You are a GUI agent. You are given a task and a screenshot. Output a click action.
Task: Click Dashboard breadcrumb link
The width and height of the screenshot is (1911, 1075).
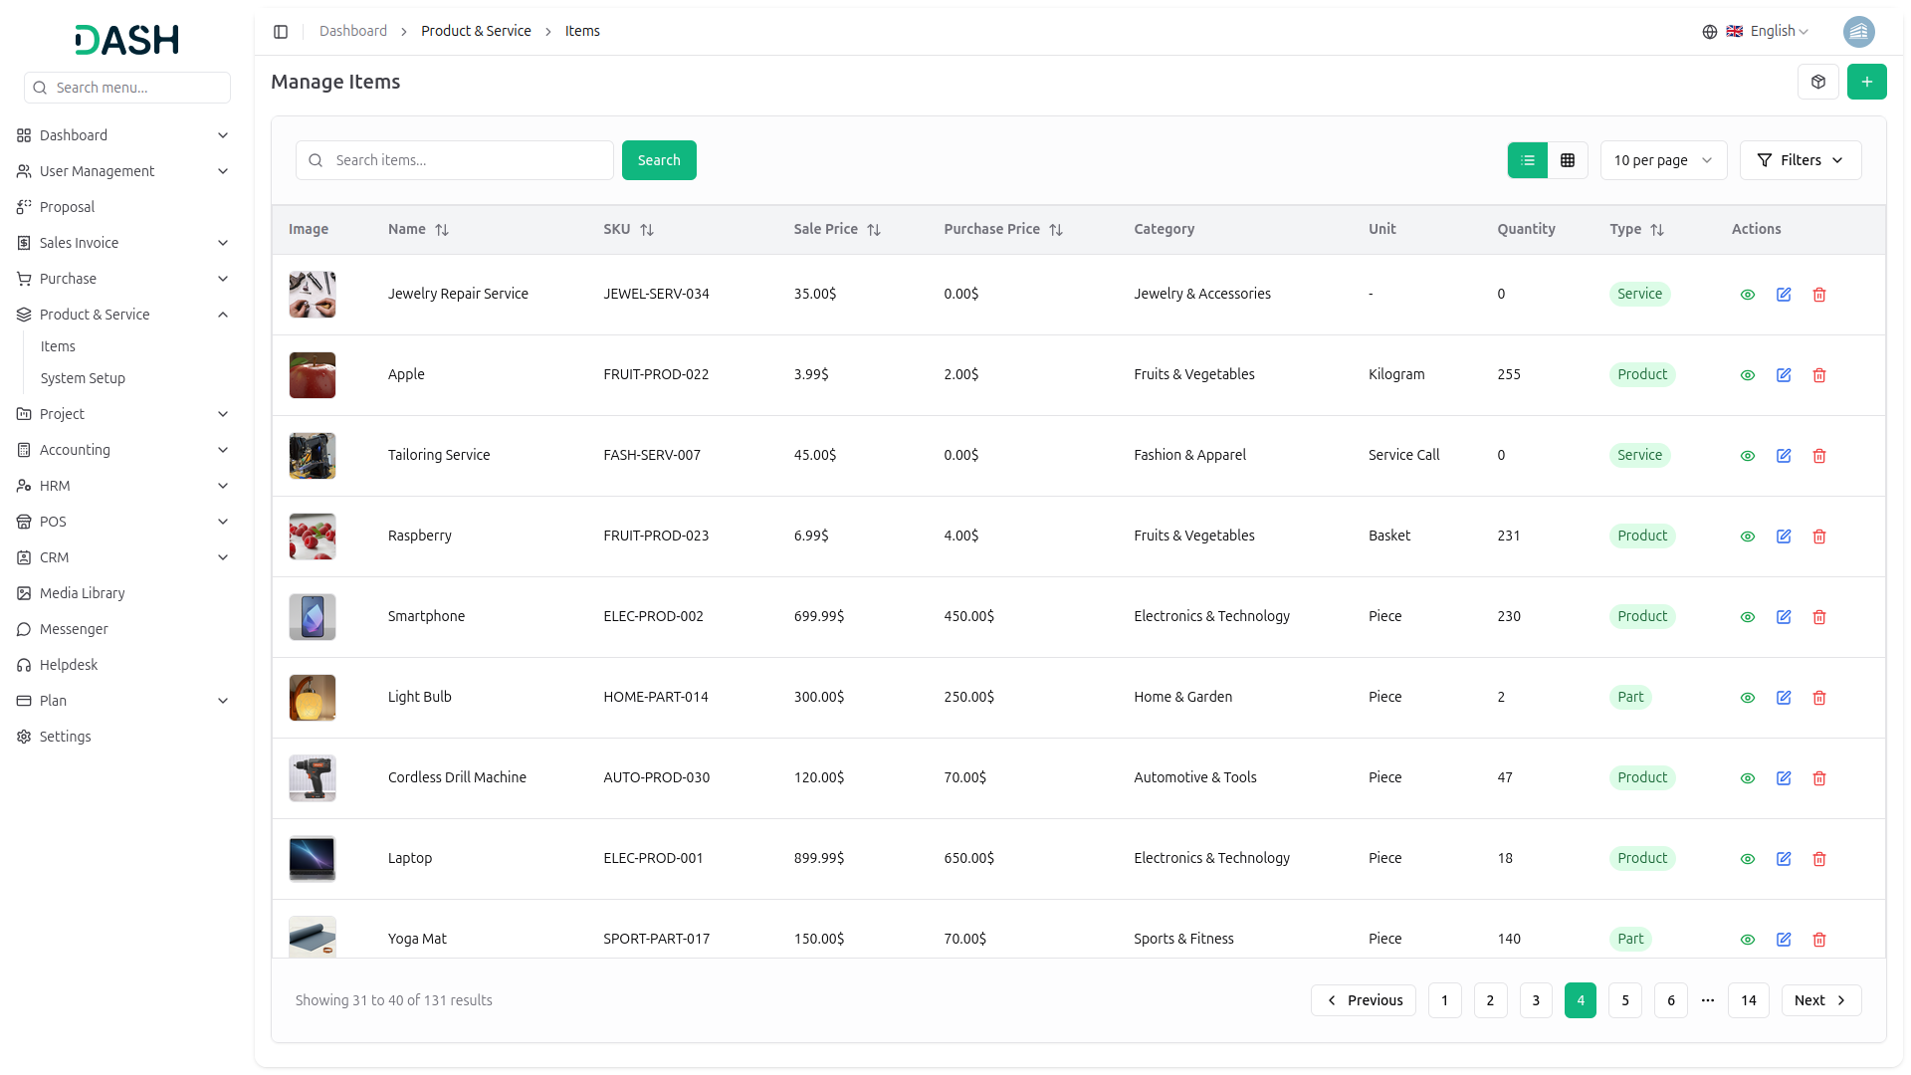pos(353,32)
